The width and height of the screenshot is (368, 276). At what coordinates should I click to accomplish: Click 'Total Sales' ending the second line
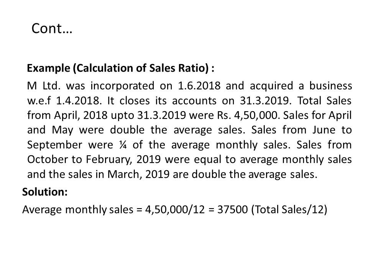click(x=325, y=101)
